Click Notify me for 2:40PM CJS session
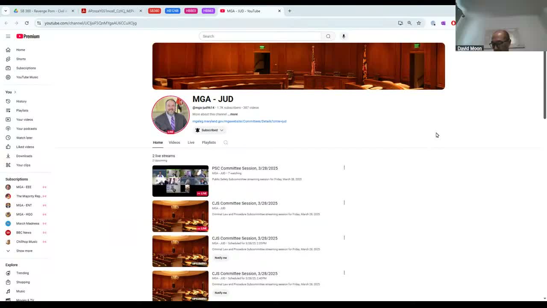Image resolution: width=547 pixels, height=308 pixels. point(221,293)
